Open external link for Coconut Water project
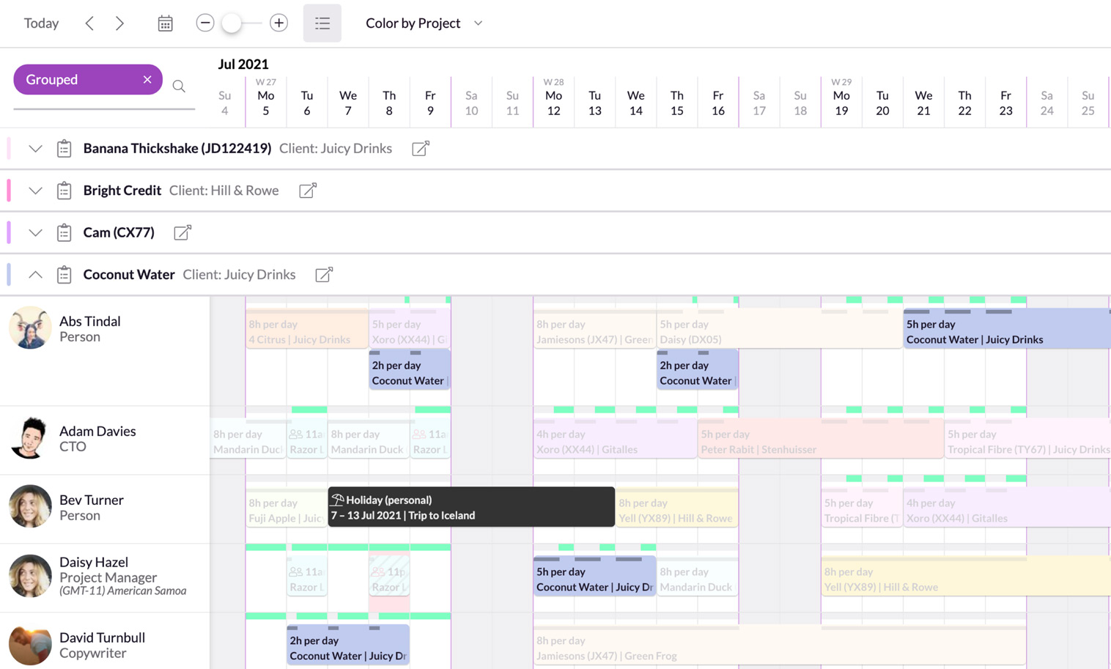The height and width of the screenshot is (669, 1111). pos(323,274)
